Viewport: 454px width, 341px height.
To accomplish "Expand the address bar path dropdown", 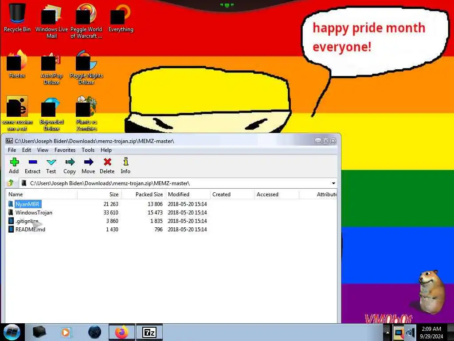I will (333, 183).
